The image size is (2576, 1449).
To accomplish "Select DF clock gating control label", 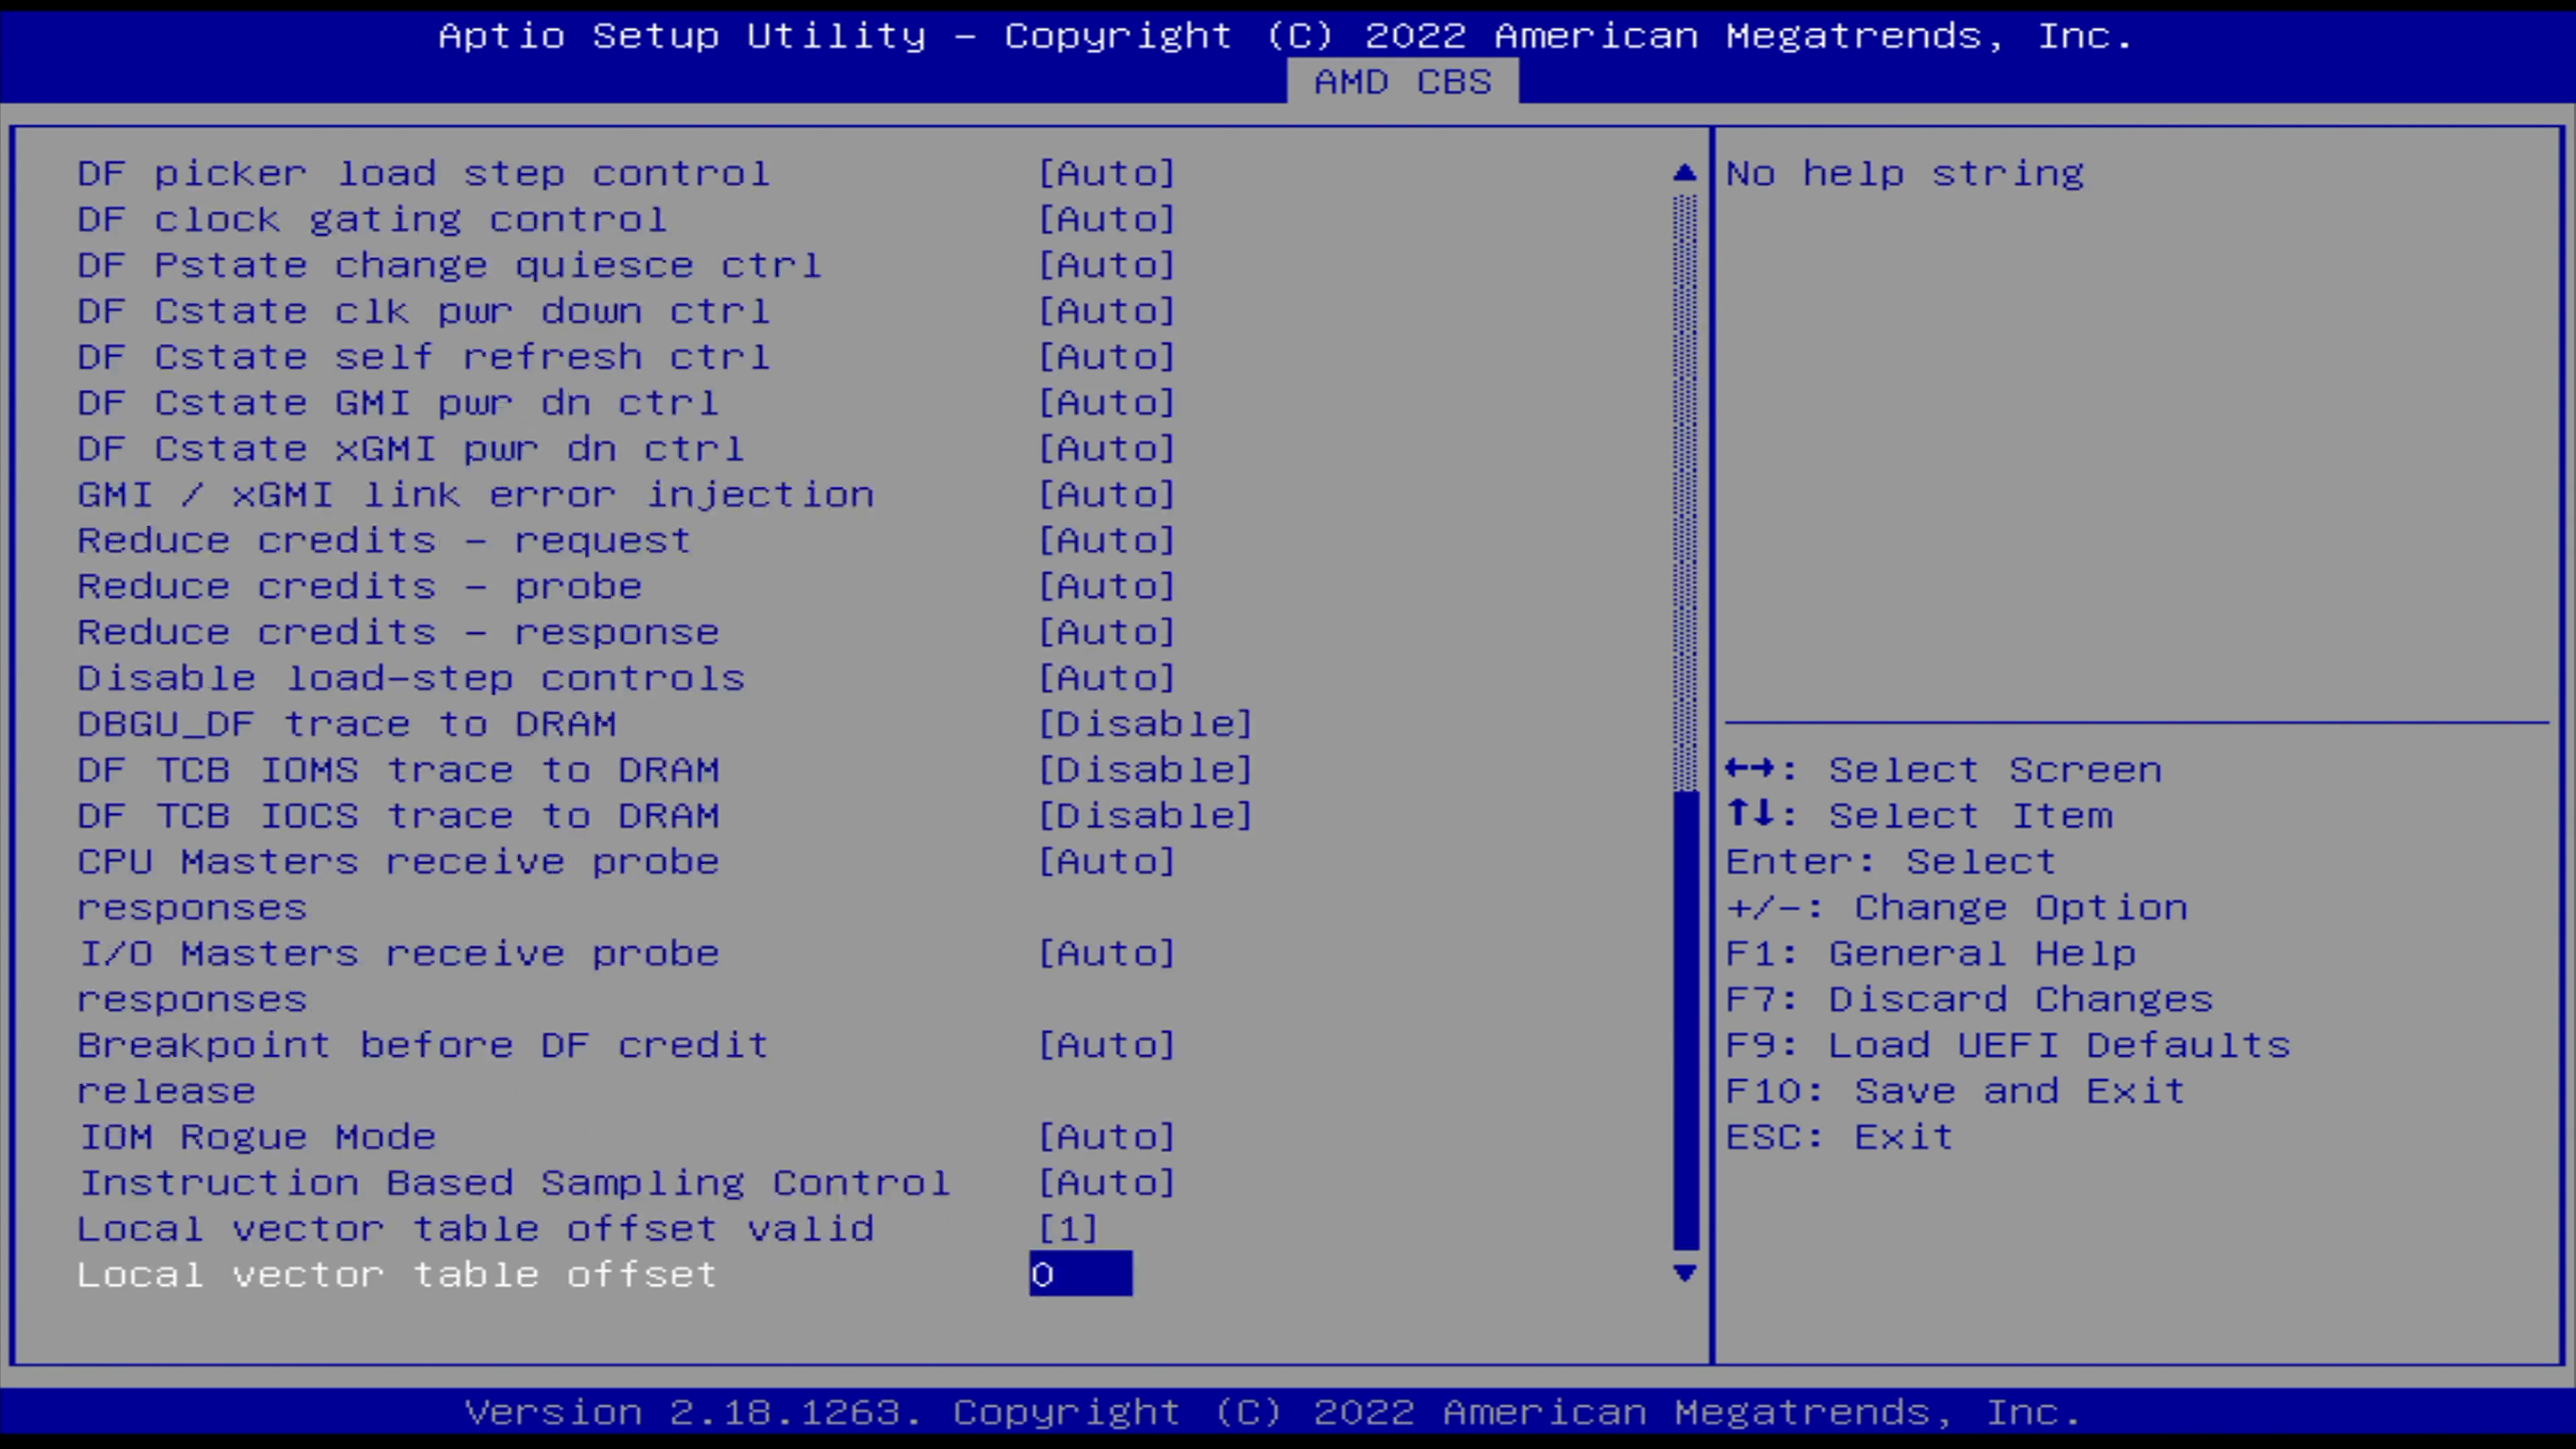I will (372, 219).
